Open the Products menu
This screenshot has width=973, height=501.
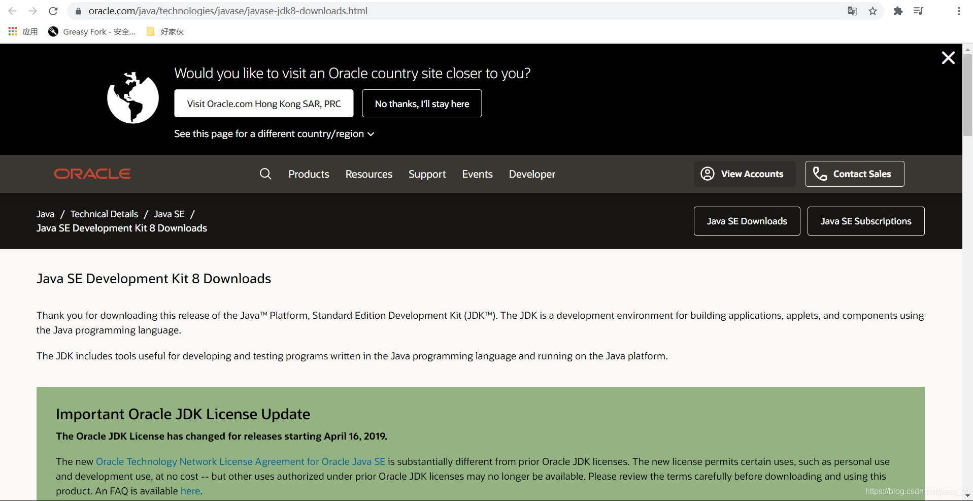[x=309, y=174]
